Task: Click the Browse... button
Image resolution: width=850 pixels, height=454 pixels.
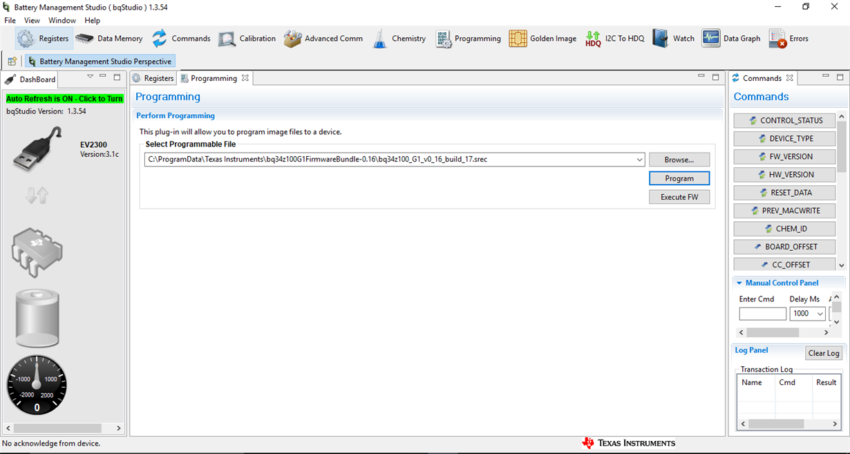Action: [x=679, y=160]
